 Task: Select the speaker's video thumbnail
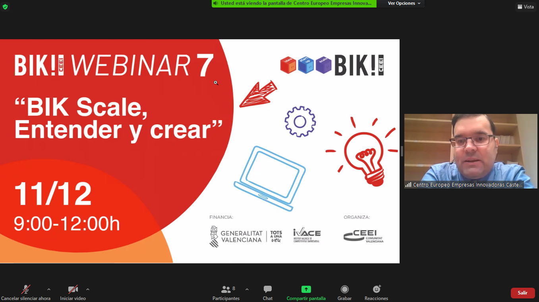(471, 147)
